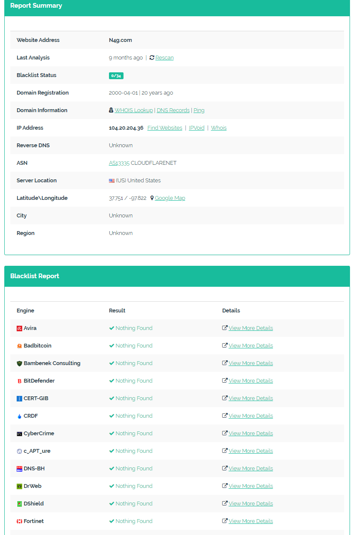Click the DNS-BH engine logo
This screenshot has height=535, width=353.
click(19, 469)
